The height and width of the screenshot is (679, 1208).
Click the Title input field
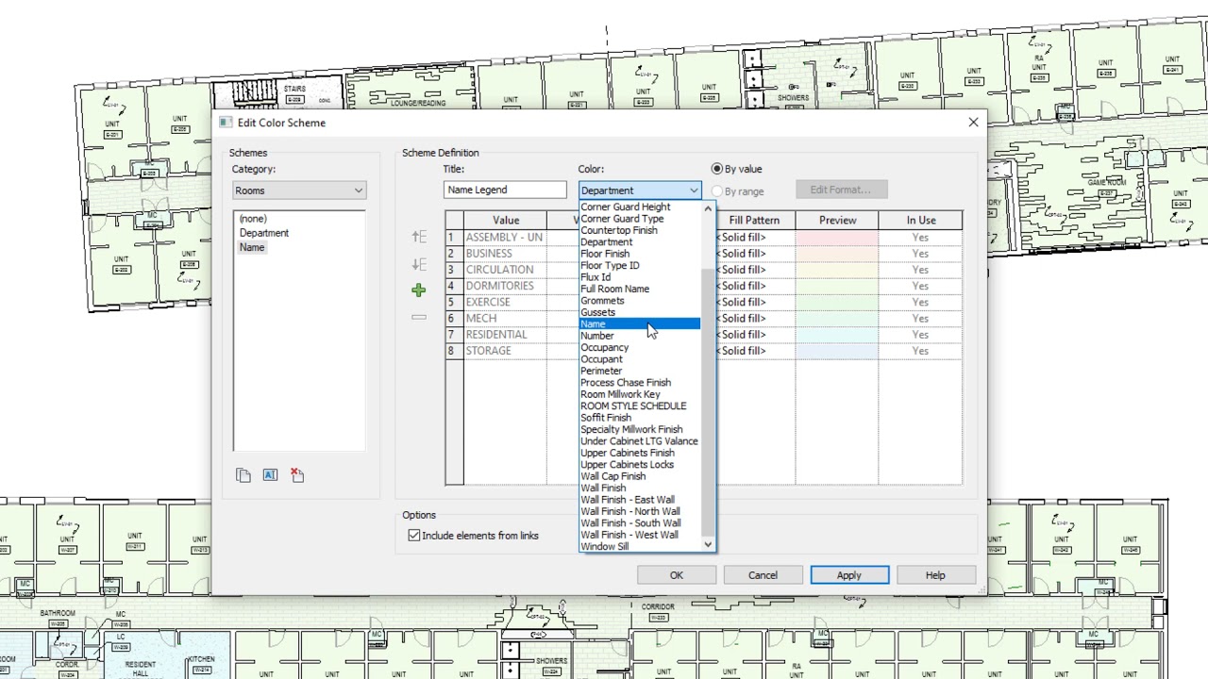(505, 190)
